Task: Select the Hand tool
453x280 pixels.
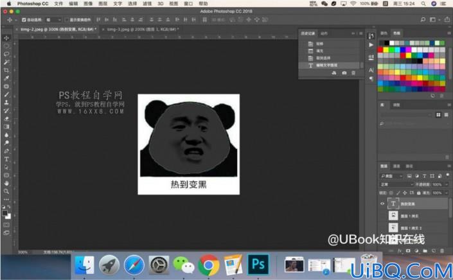Action: pos(6,183)
